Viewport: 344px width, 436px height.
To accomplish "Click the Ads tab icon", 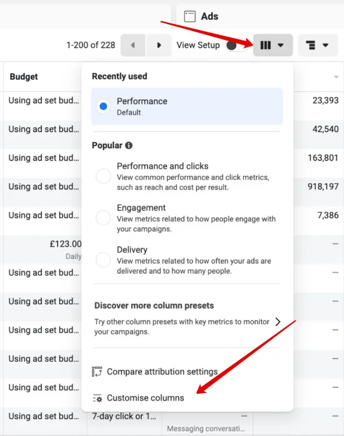I will coord(190,16).
